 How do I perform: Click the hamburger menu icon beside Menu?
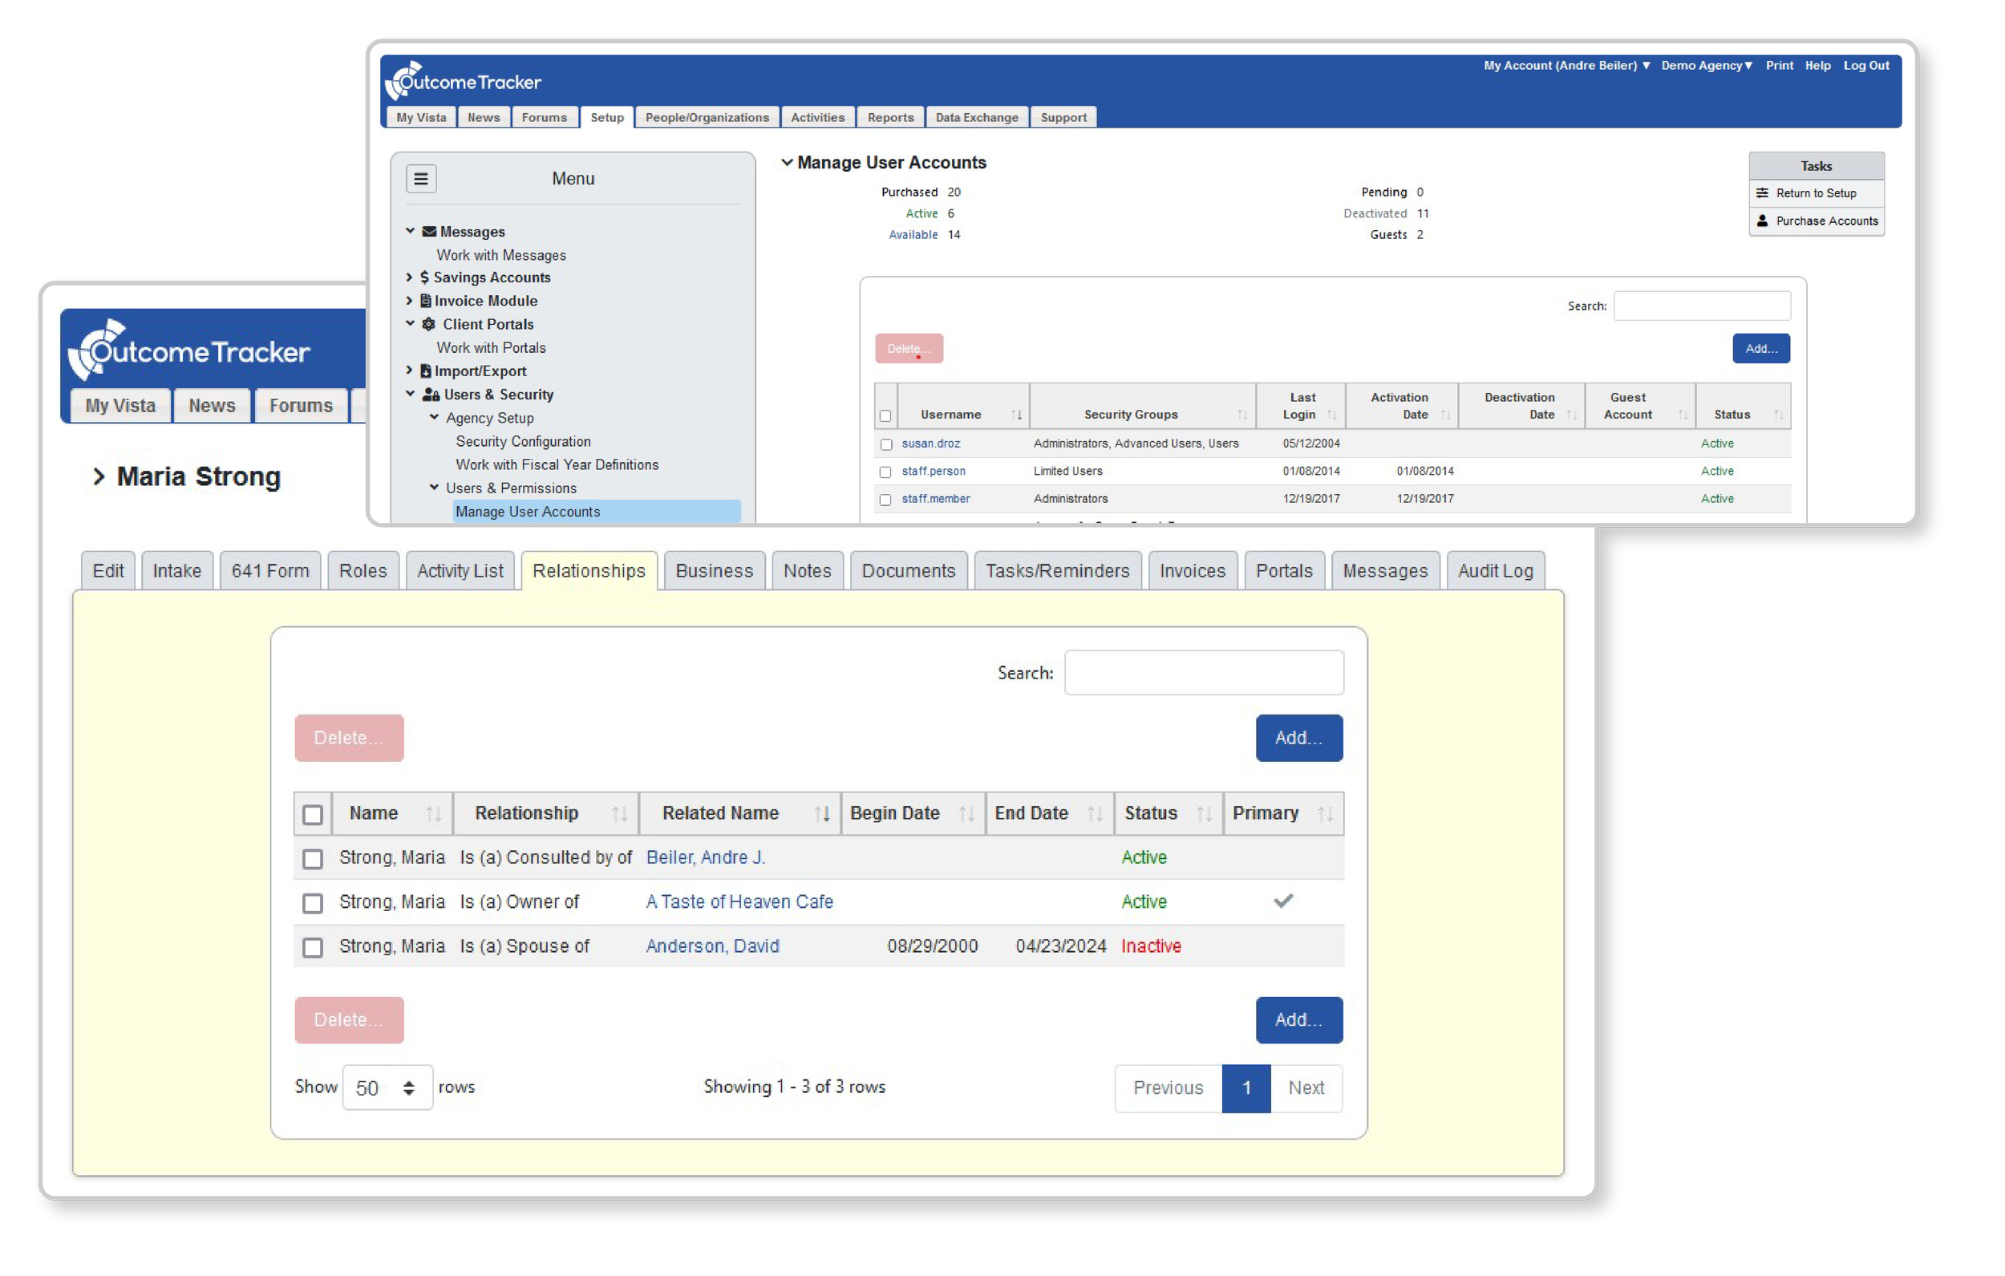click(x=420, y=178)
